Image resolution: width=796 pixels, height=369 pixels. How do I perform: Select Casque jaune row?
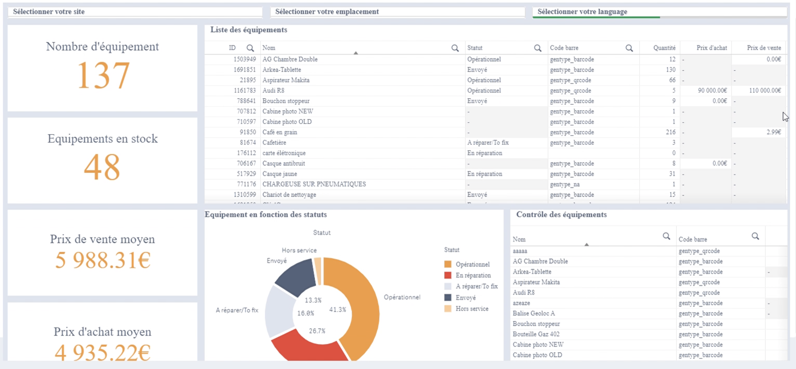495,174
